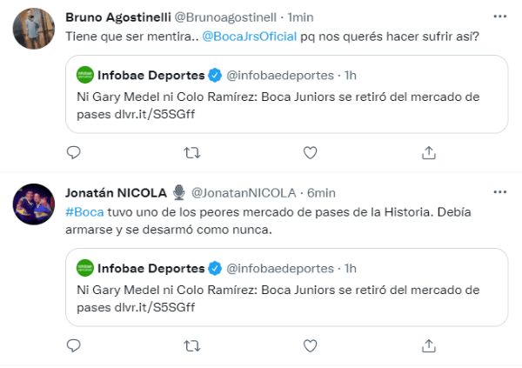Like Bruno Agostinelli's tweet
The width and height of the screenshot is (522, 368).
310,153
